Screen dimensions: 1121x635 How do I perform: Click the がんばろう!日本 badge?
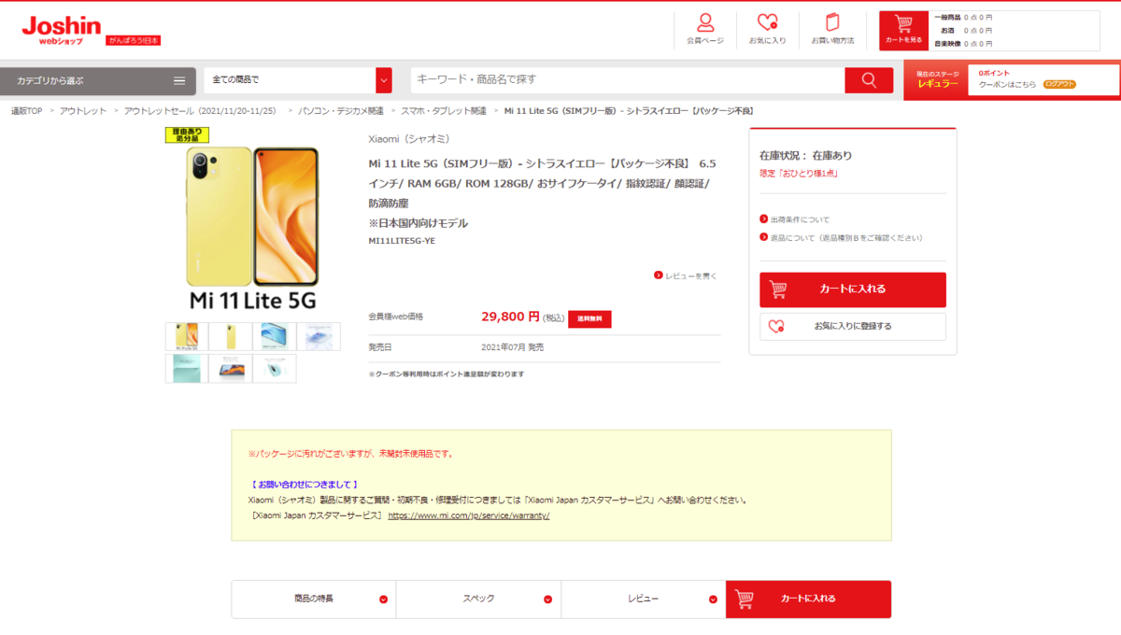coord(133,40)
